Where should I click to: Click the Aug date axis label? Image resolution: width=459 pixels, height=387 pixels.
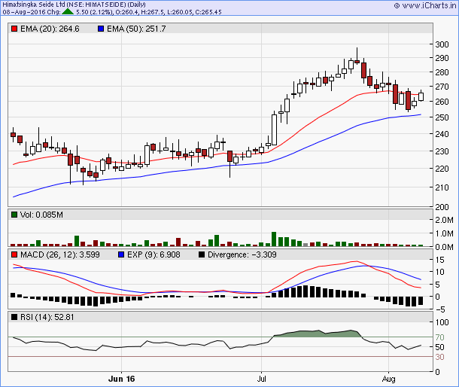(x=389, y=379)
